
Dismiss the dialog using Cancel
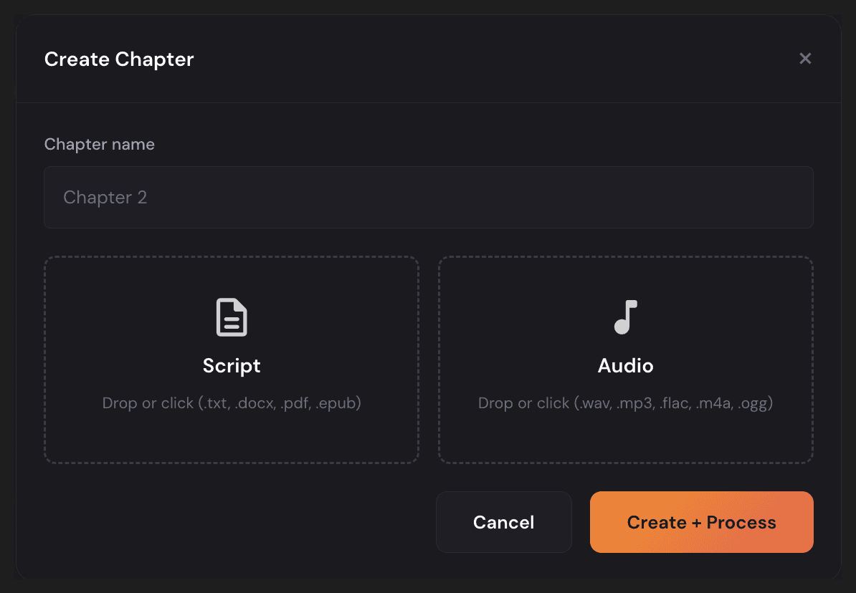tap(503, 522)
